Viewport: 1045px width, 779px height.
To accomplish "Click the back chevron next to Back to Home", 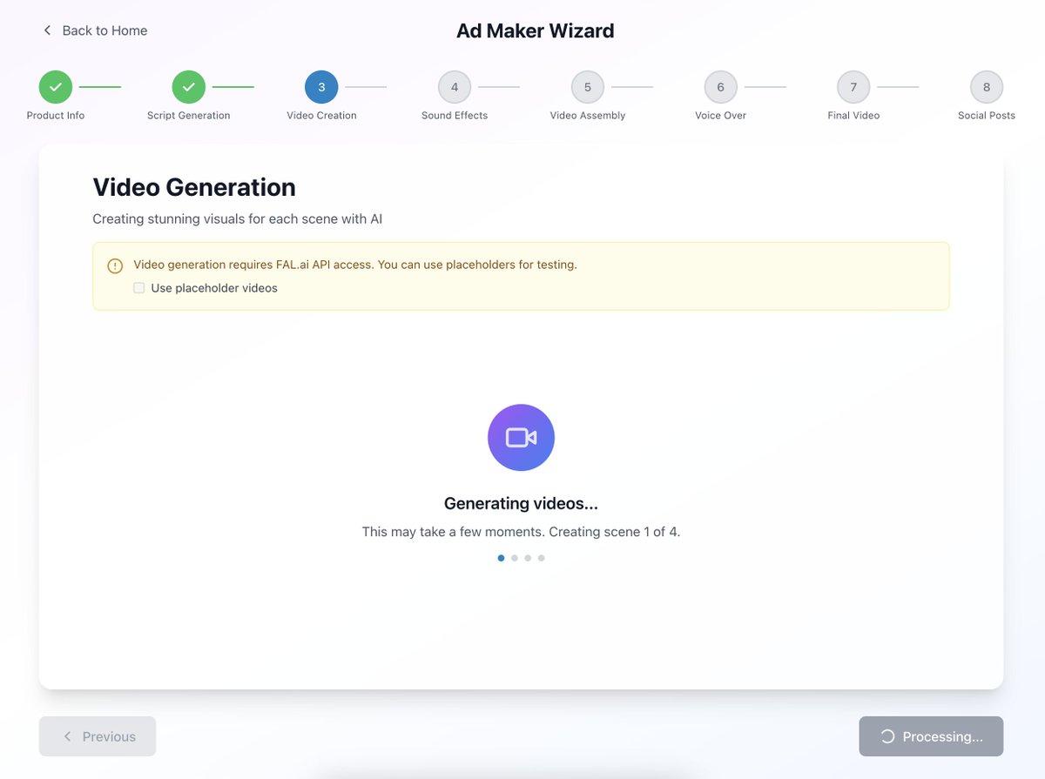I will tap(48, 30).
